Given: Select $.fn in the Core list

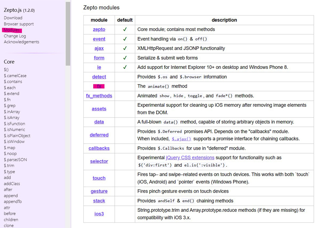Looking at the screenshot, I should 7,100.
